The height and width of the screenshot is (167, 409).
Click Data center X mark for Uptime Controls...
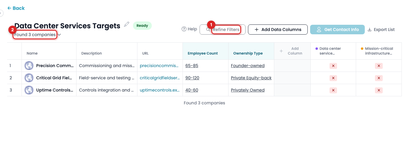pos(333,90)
